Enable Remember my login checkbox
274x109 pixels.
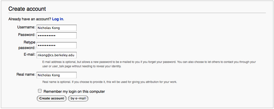click(40, 91)
